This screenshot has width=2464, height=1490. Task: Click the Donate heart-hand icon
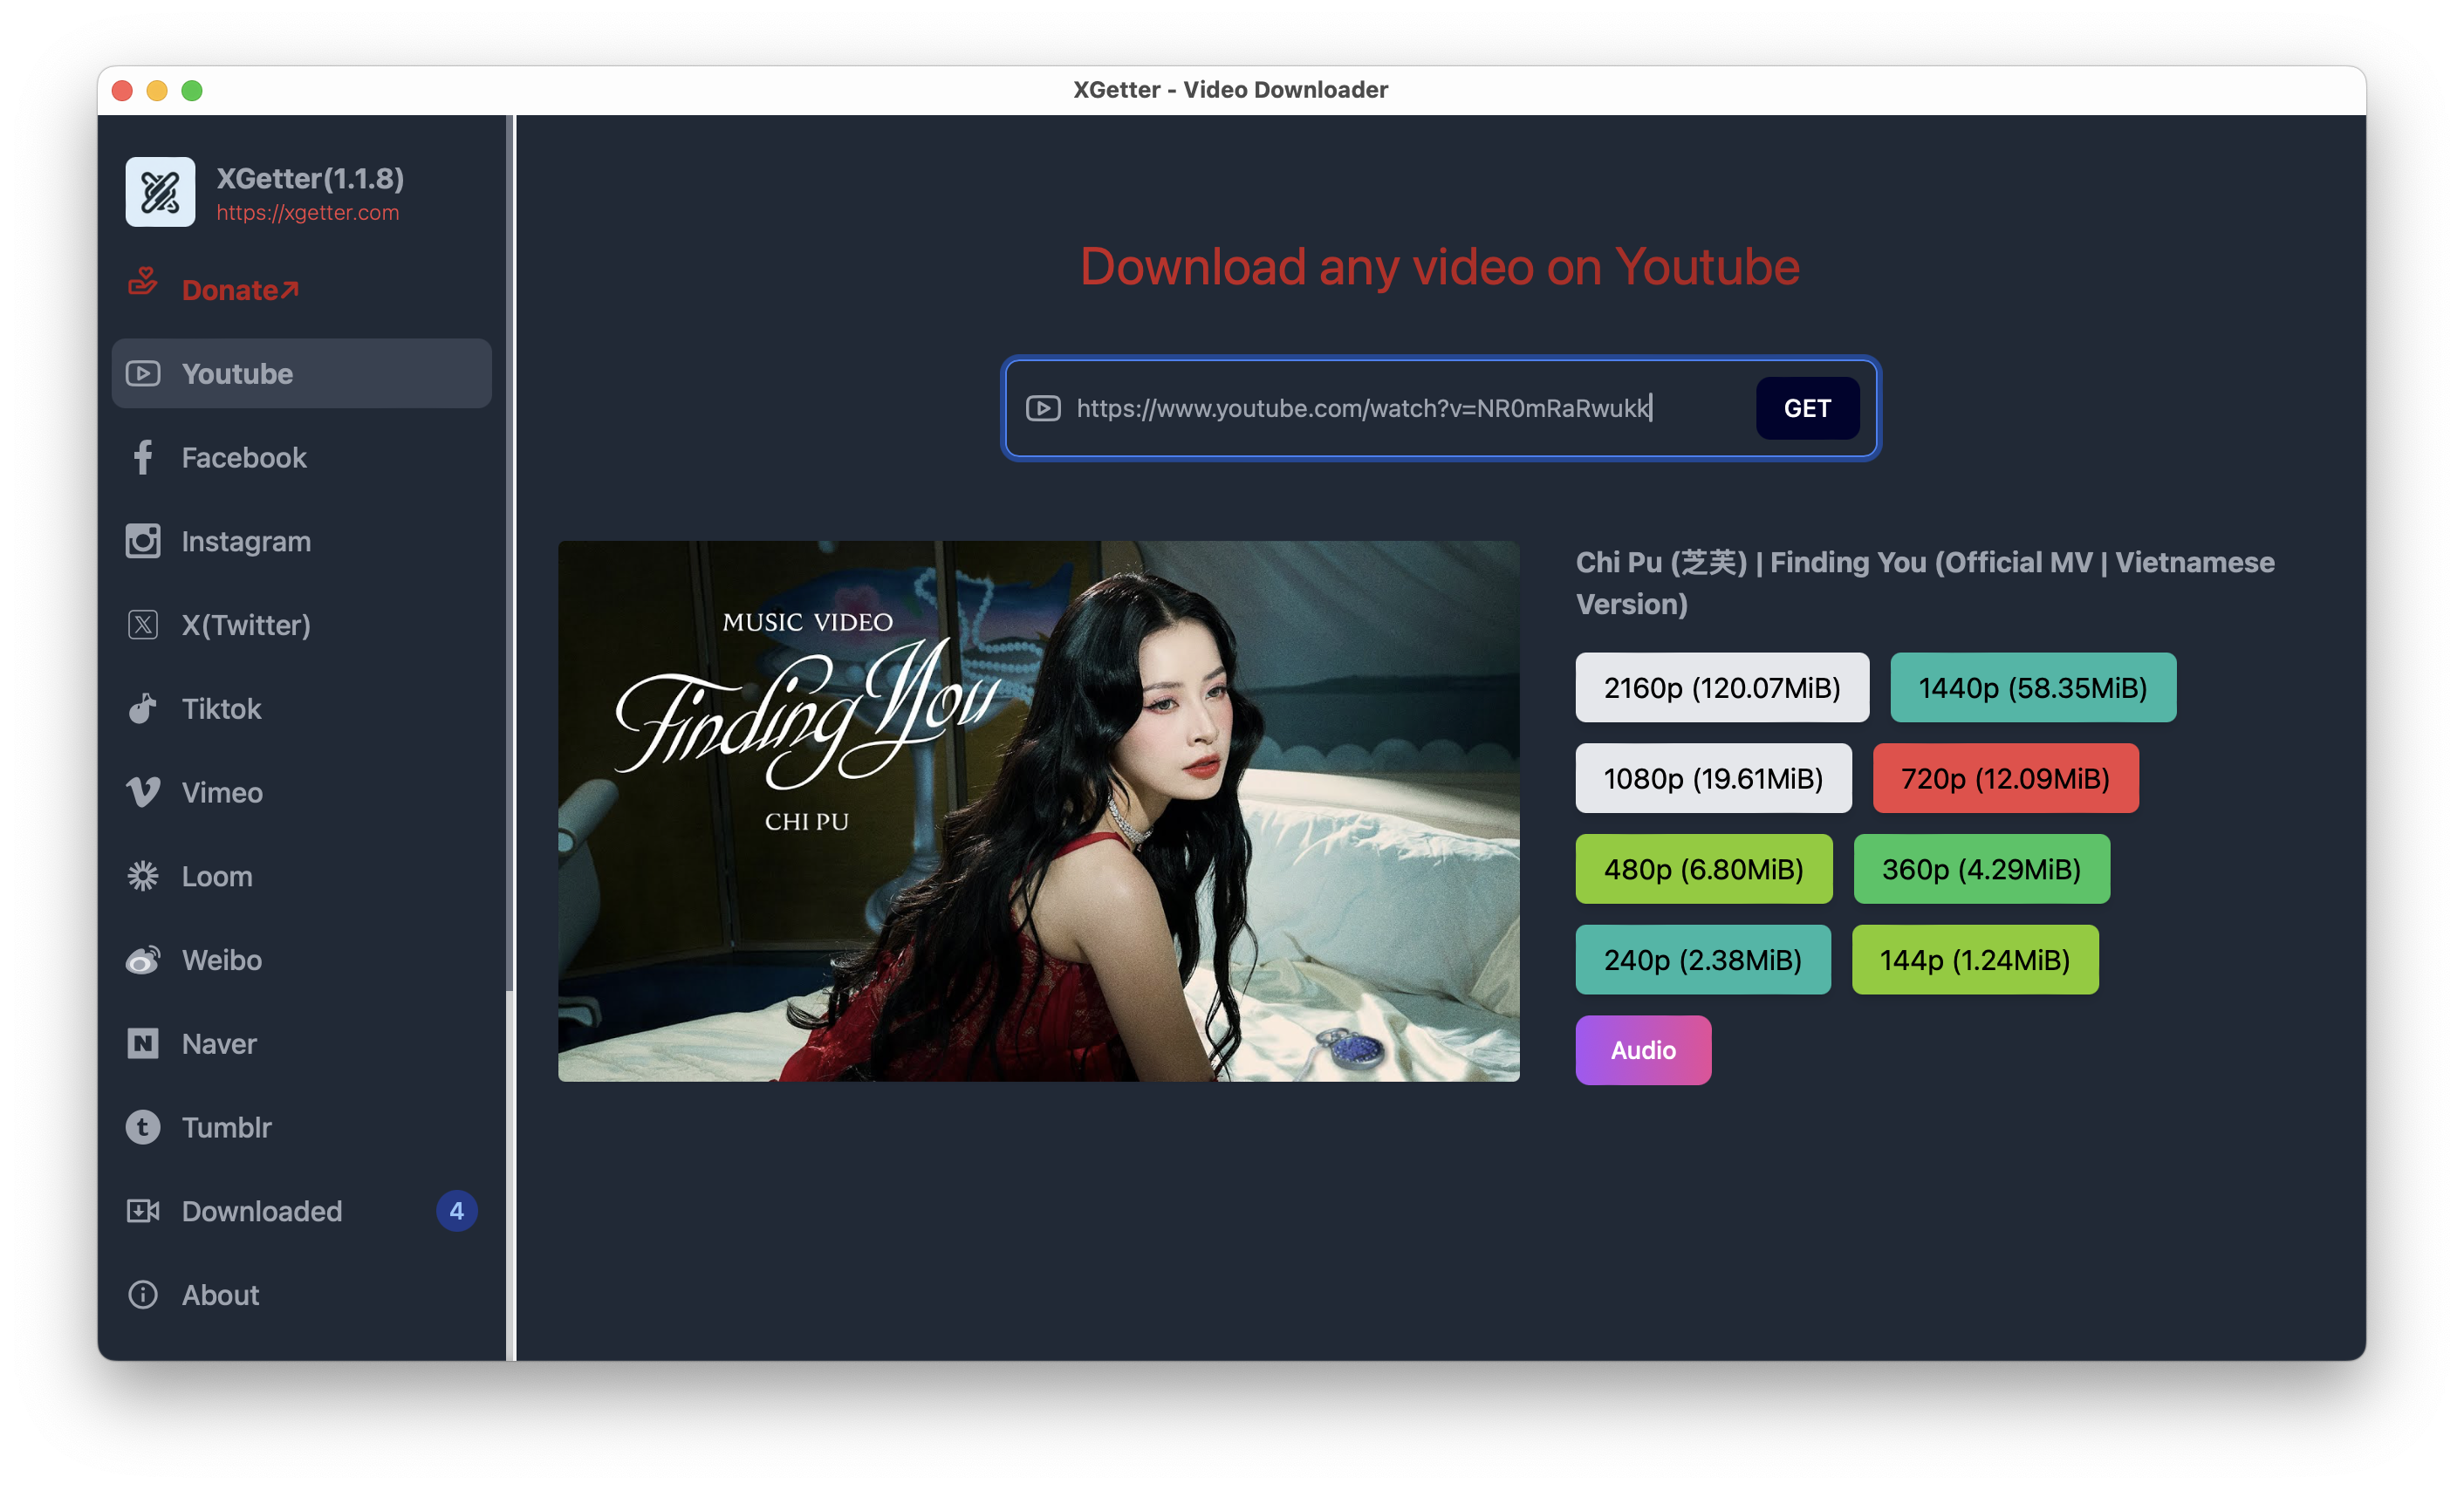143,282
